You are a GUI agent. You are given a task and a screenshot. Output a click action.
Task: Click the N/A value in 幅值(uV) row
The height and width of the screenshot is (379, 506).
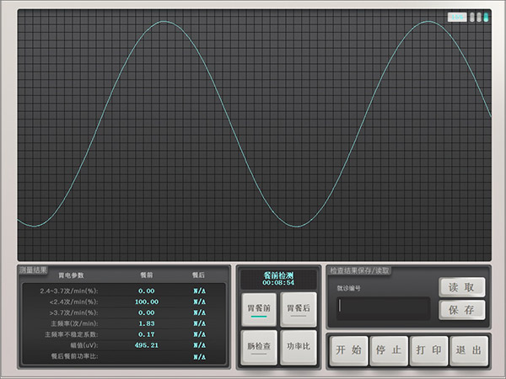point(199,345)
